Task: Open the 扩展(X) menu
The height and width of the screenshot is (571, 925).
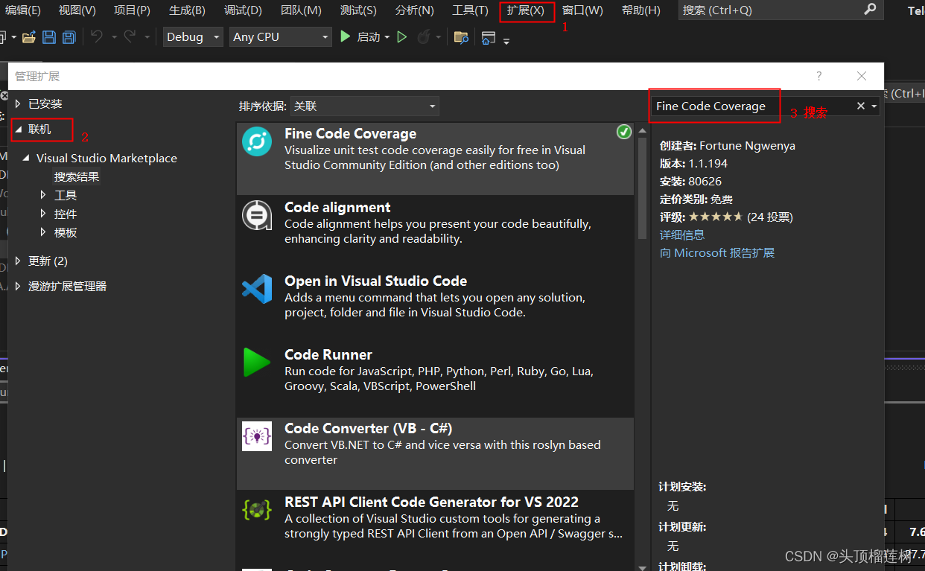Action: (526, 10)
